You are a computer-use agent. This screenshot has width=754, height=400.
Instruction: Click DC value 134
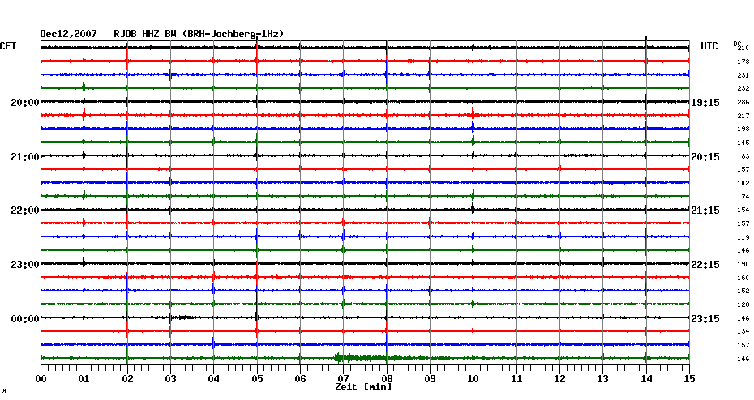pyautogui.click(x=743, y=331)
